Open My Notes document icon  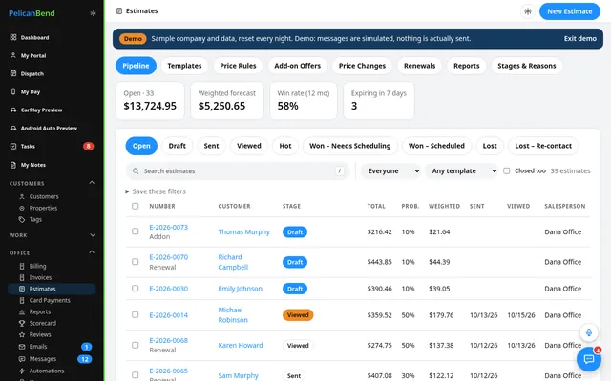click(x=13, y=165)
